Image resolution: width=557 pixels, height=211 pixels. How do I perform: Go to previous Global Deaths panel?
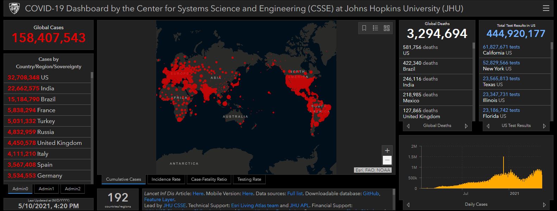click(x=408, y=126)
